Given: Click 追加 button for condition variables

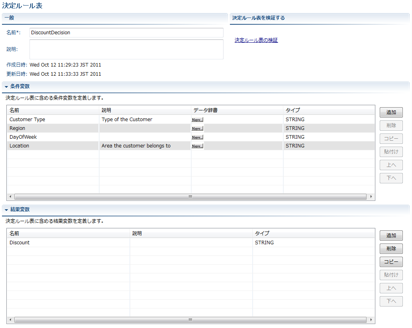Looking at the screenshot, I should (391, 112).
